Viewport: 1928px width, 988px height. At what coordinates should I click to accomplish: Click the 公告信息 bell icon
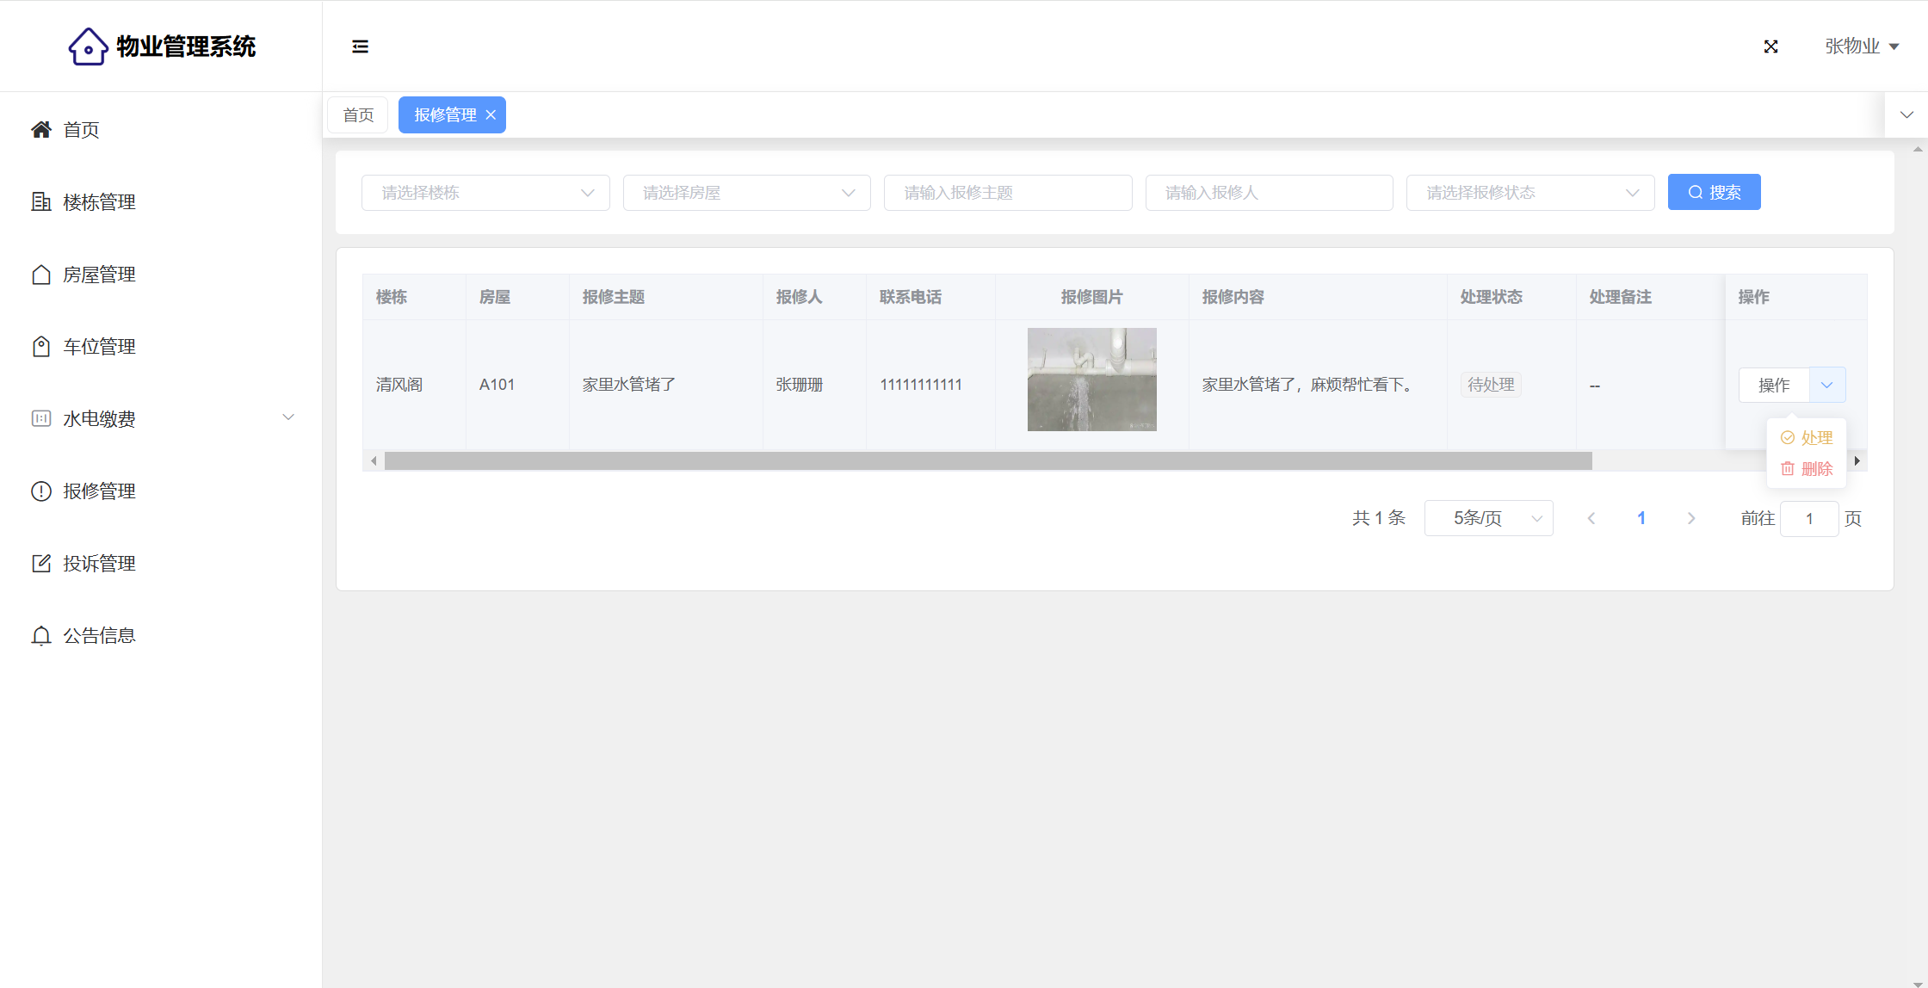(40, 635)
